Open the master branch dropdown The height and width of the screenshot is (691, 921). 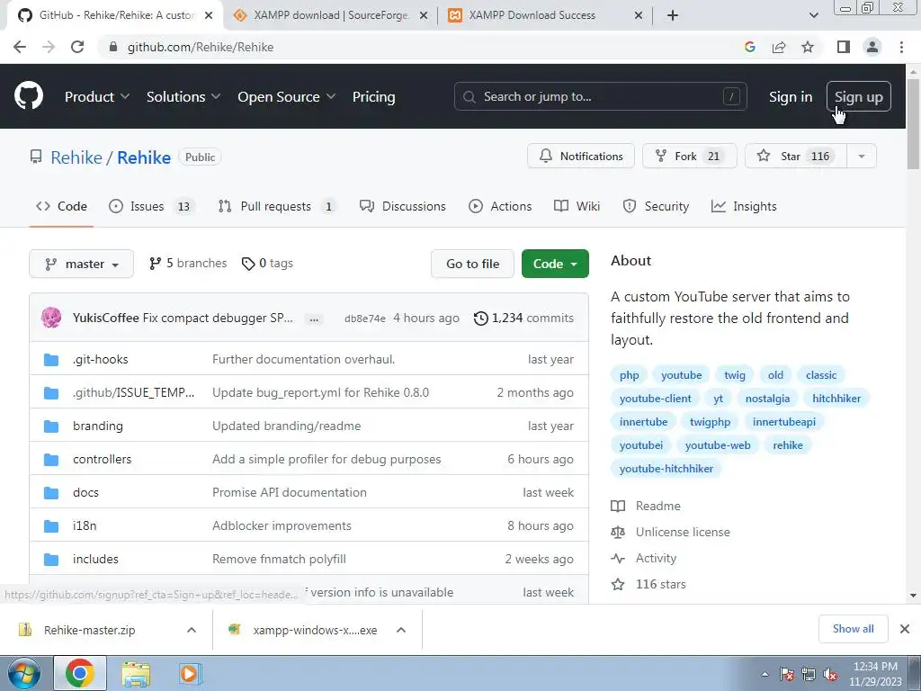[x=81, y=264]
